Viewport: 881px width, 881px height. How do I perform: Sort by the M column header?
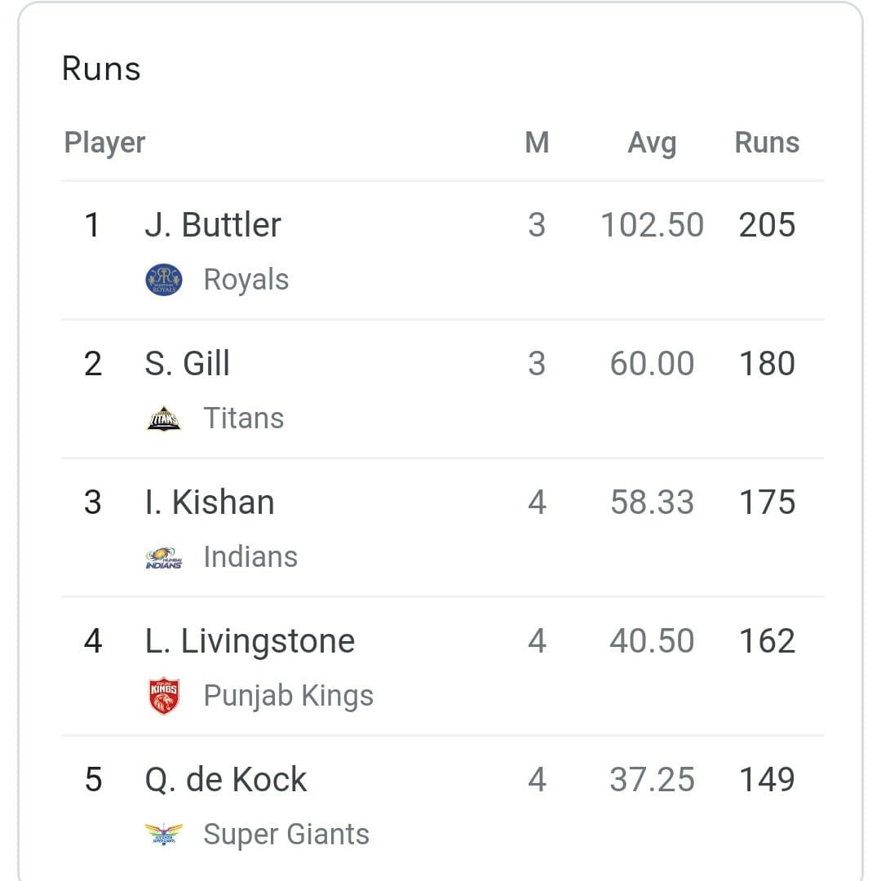(538, 142)
